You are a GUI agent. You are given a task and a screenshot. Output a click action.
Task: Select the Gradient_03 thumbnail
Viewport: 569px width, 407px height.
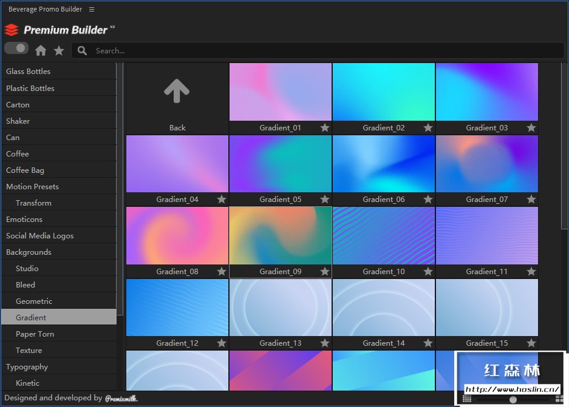coord(487,92)
